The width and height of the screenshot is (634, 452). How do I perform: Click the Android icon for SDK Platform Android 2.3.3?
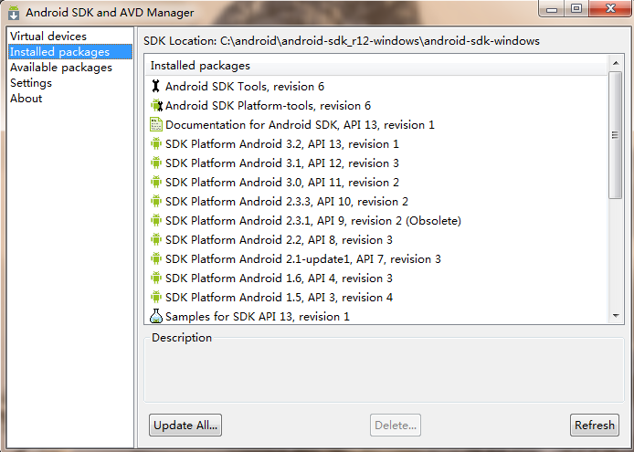(x=155, y=201)
